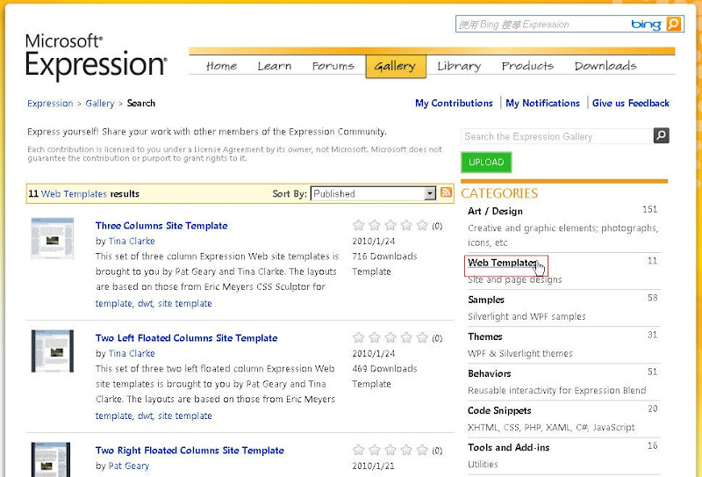Viewport: 702px width, 477px height.
Task: Select Themes category
Action: pos(485,336)
